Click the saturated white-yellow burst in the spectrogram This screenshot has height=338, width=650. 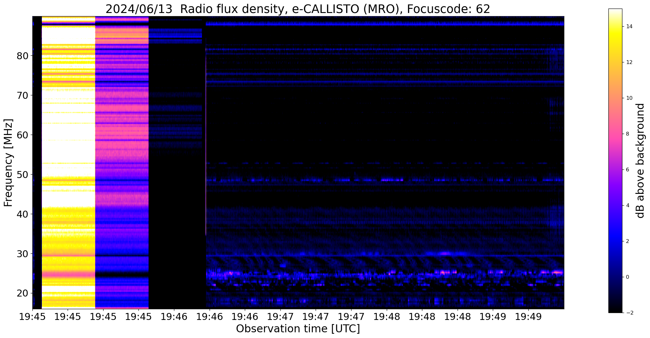click(x=69, y=162)
